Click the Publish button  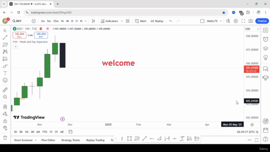point(262,21)
